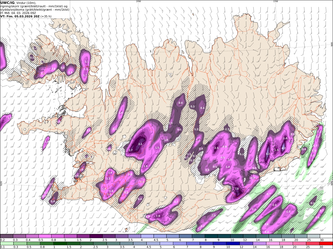Click the 3.1 snowfall value on the map

coord(140,144)
